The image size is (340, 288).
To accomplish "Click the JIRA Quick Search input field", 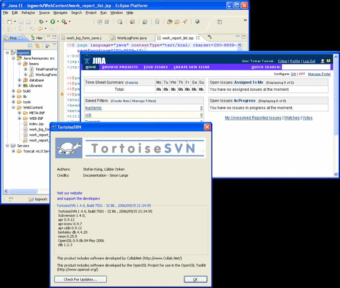I will point(306,67).
